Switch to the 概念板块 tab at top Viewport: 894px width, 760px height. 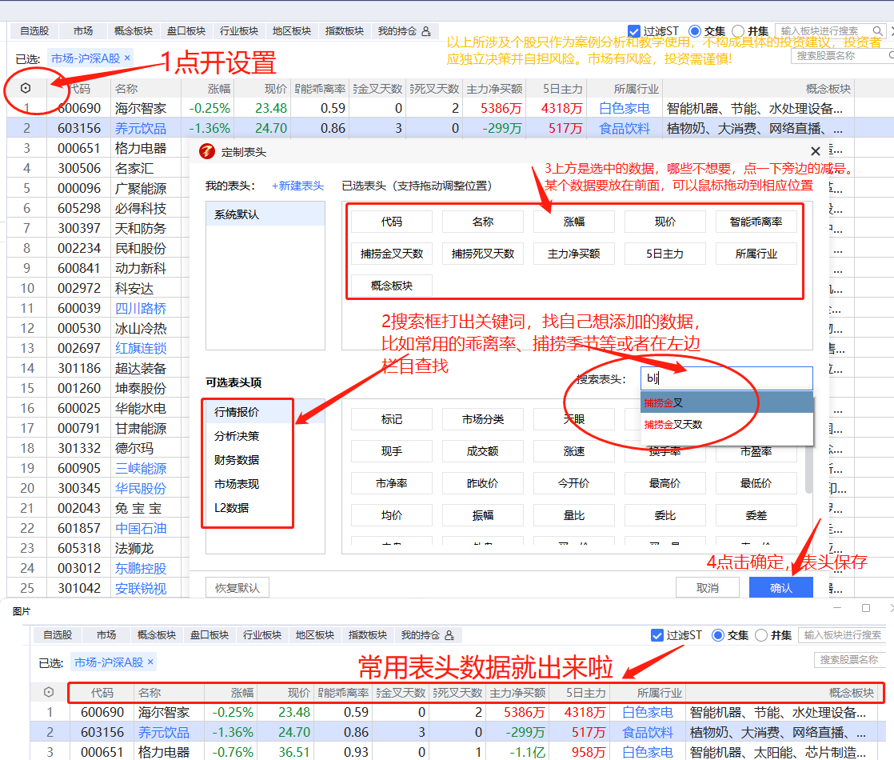click(x=134, y=31)
